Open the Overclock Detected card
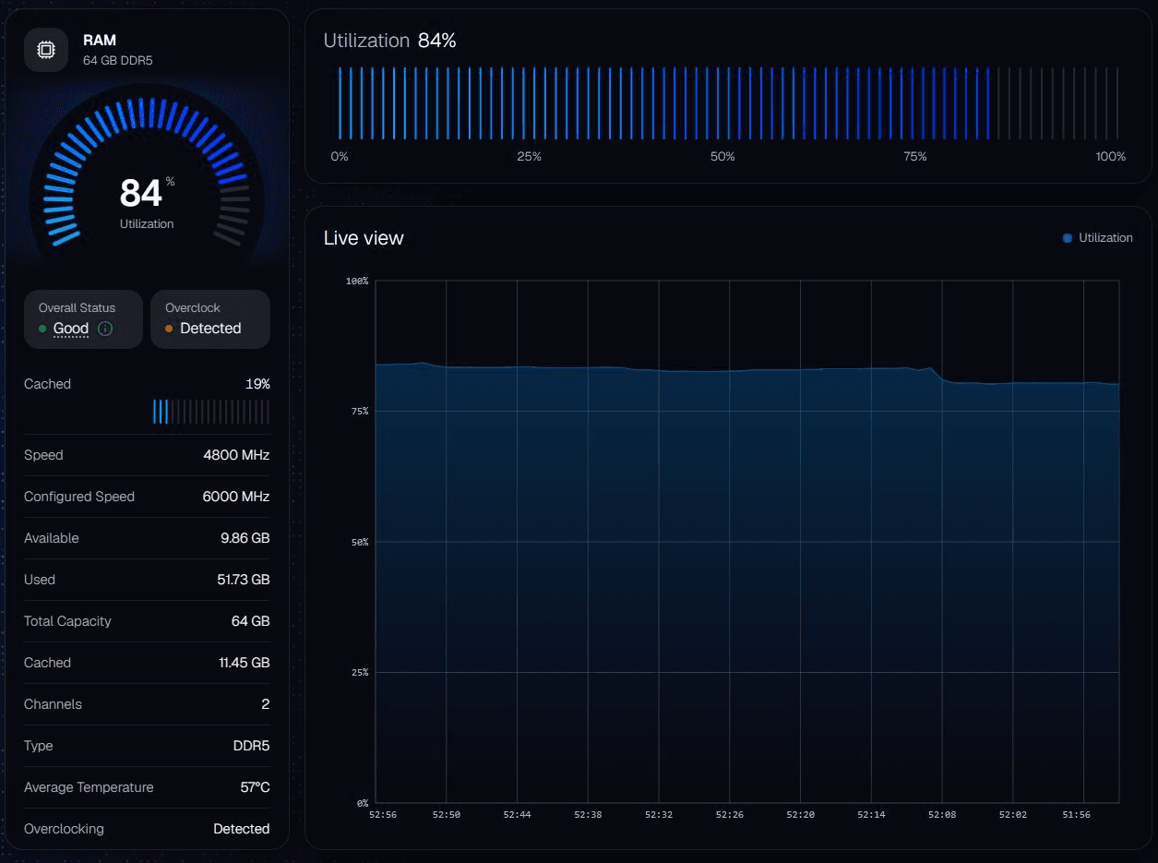Screen dimensions: 1158x863 pyautogui.click(x=210, y=319)
